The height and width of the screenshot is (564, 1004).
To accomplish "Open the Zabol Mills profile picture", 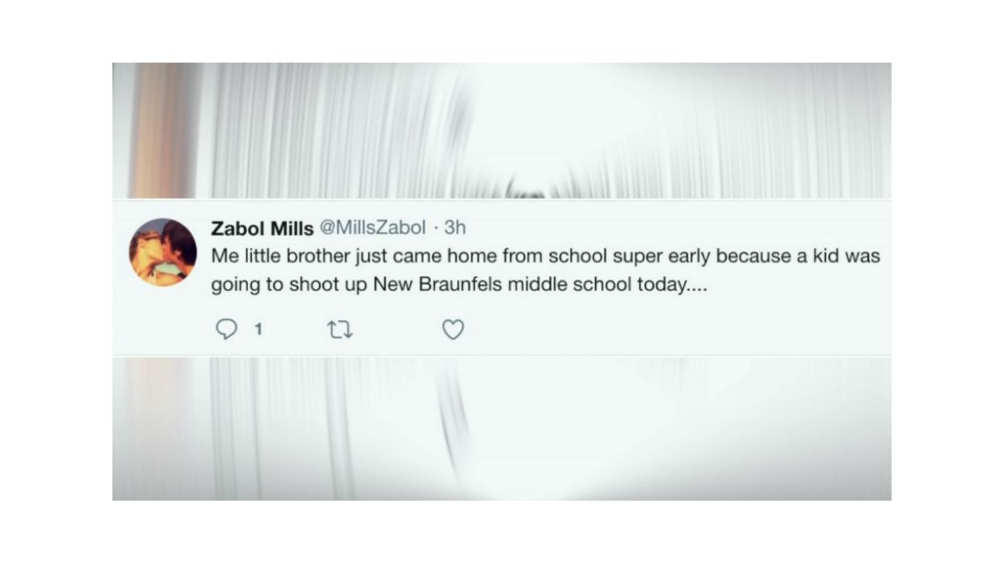I will 163,252.
